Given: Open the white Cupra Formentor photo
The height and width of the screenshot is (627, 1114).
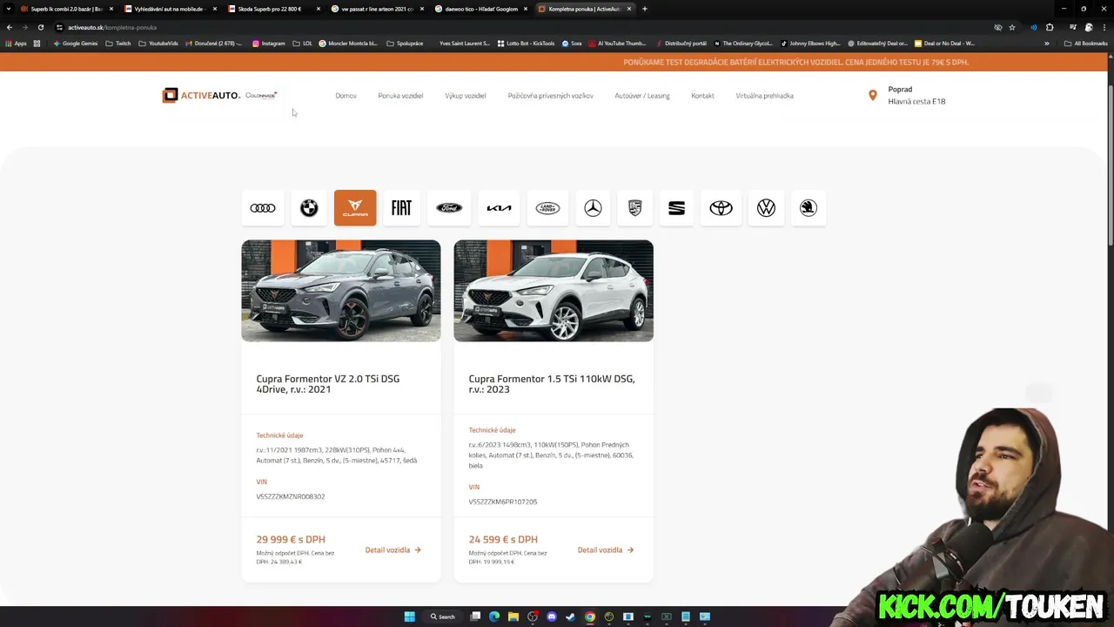Looking at the screenshot, I should tap(554, 291).
